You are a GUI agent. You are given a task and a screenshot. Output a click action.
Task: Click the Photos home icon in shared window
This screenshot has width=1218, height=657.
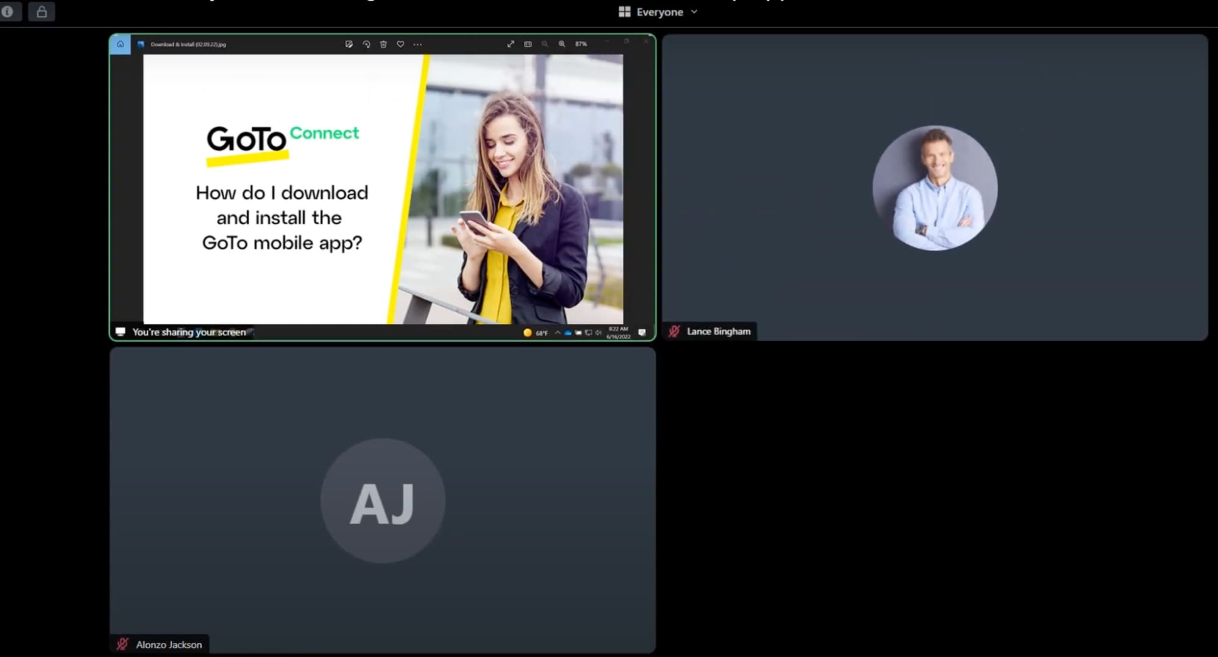pyautogui.click(x=120, y=44)
